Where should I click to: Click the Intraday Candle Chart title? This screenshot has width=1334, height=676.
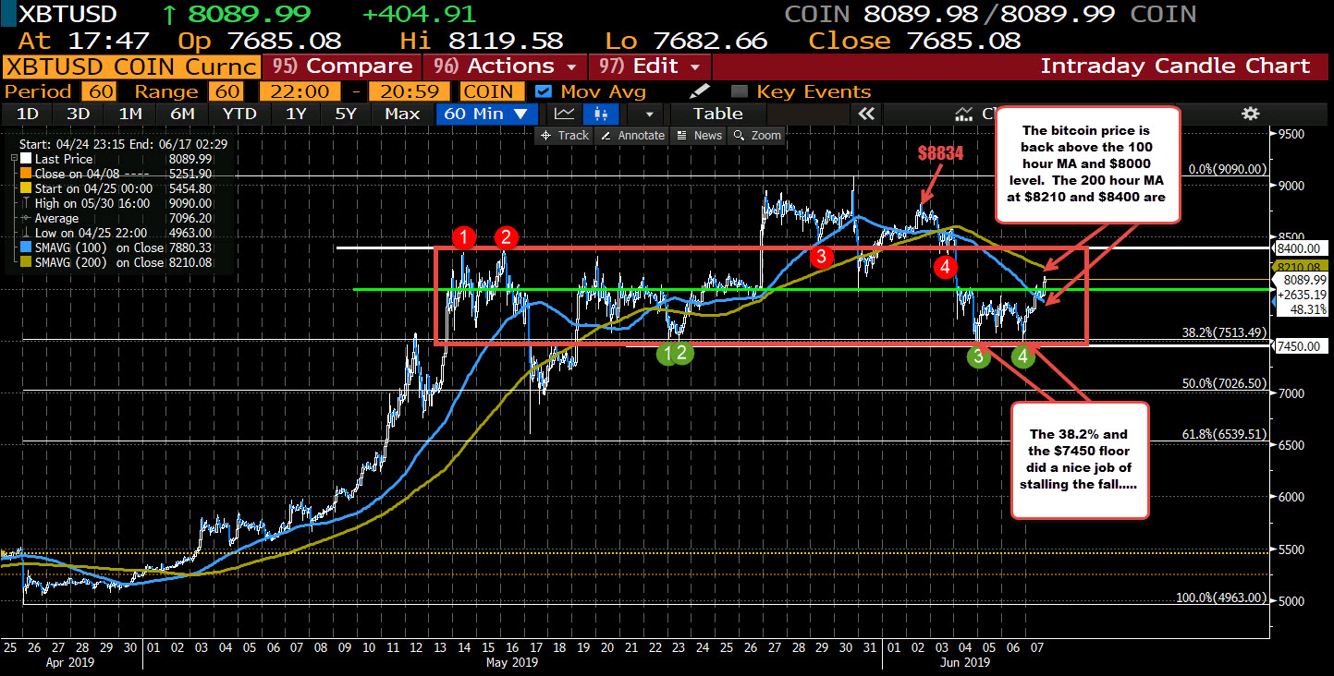point(1175,66)
